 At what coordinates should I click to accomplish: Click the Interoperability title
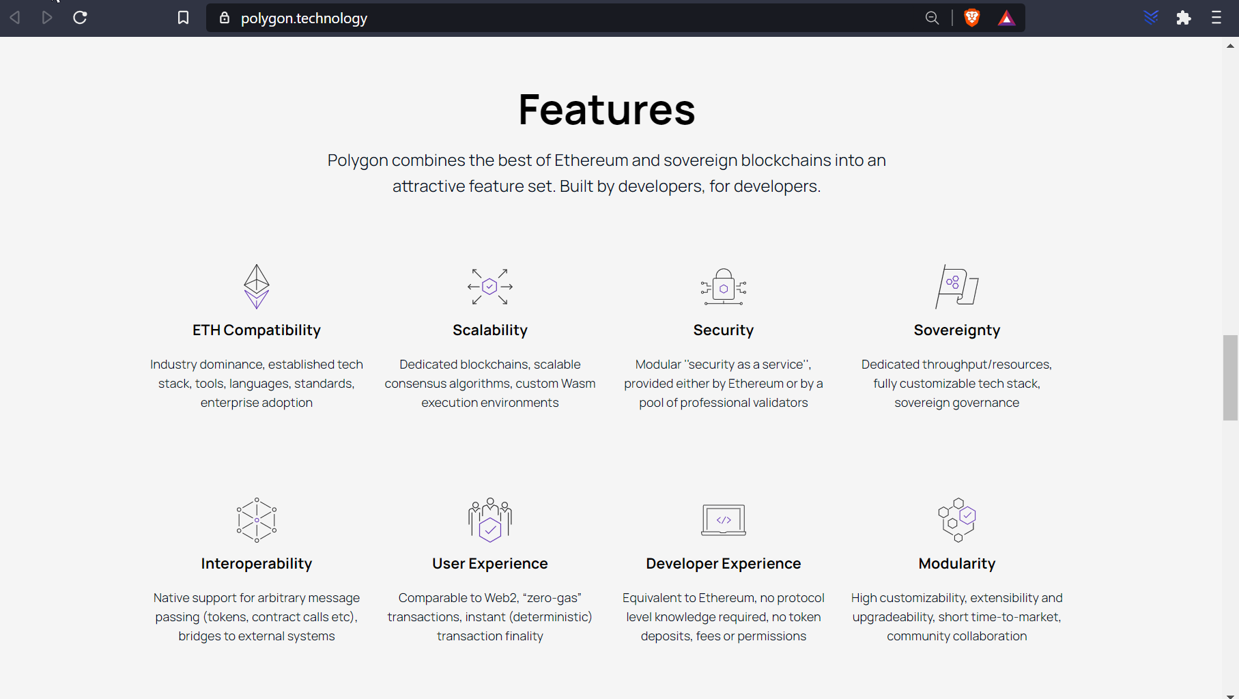coord(257,564)
